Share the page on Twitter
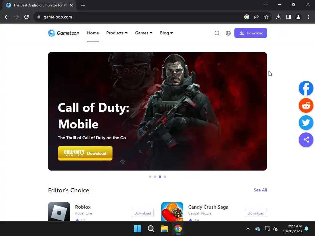This screenshot has width=315, height=236. tap(306, 123)
